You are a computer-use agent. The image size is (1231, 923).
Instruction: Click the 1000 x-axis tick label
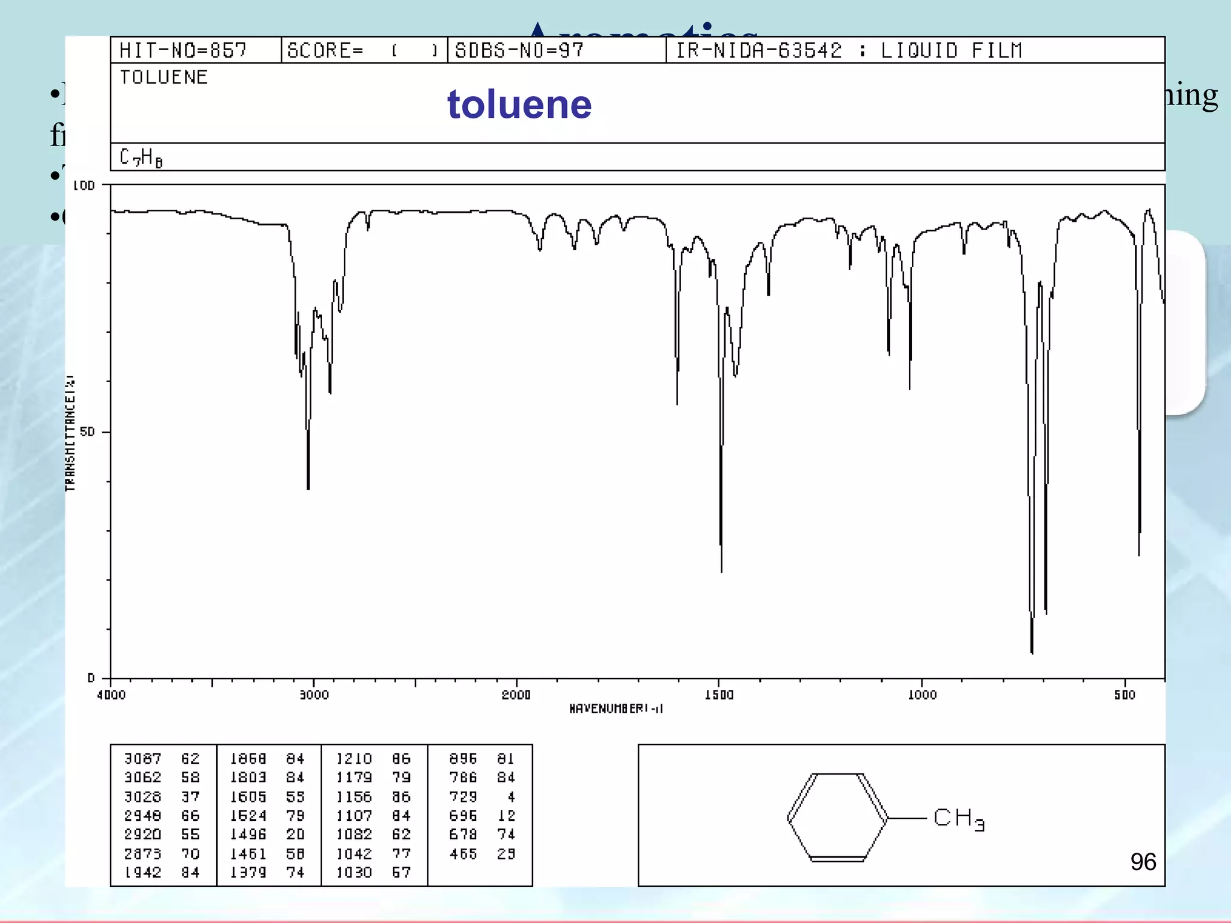[x=922, y=695]
